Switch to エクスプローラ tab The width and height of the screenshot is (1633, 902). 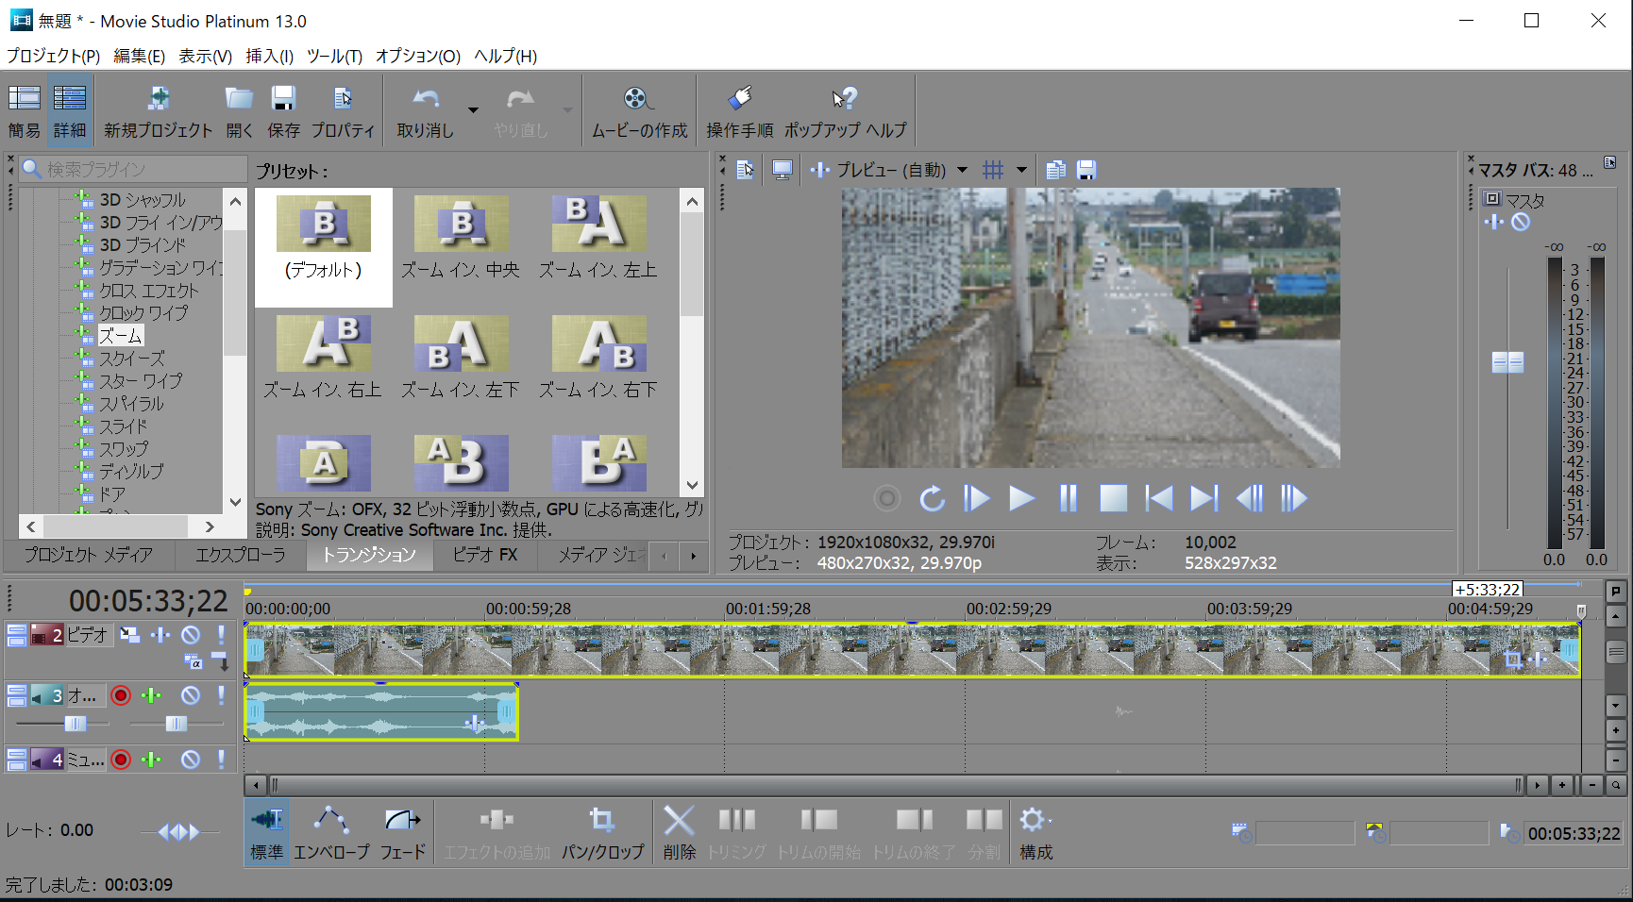tap(240, 555)
